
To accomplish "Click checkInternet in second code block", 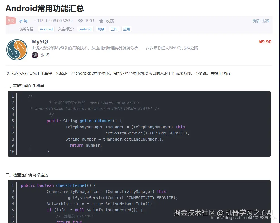I will pyautogui.click(x=71, y=185).
